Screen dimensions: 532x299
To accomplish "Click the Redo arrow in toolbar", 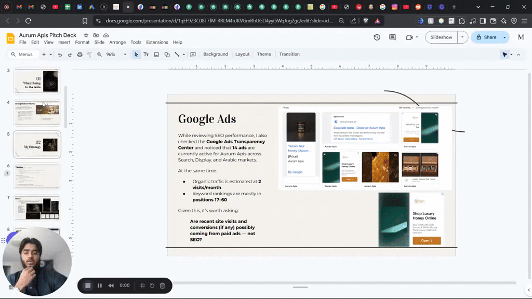I will (70, 54).
